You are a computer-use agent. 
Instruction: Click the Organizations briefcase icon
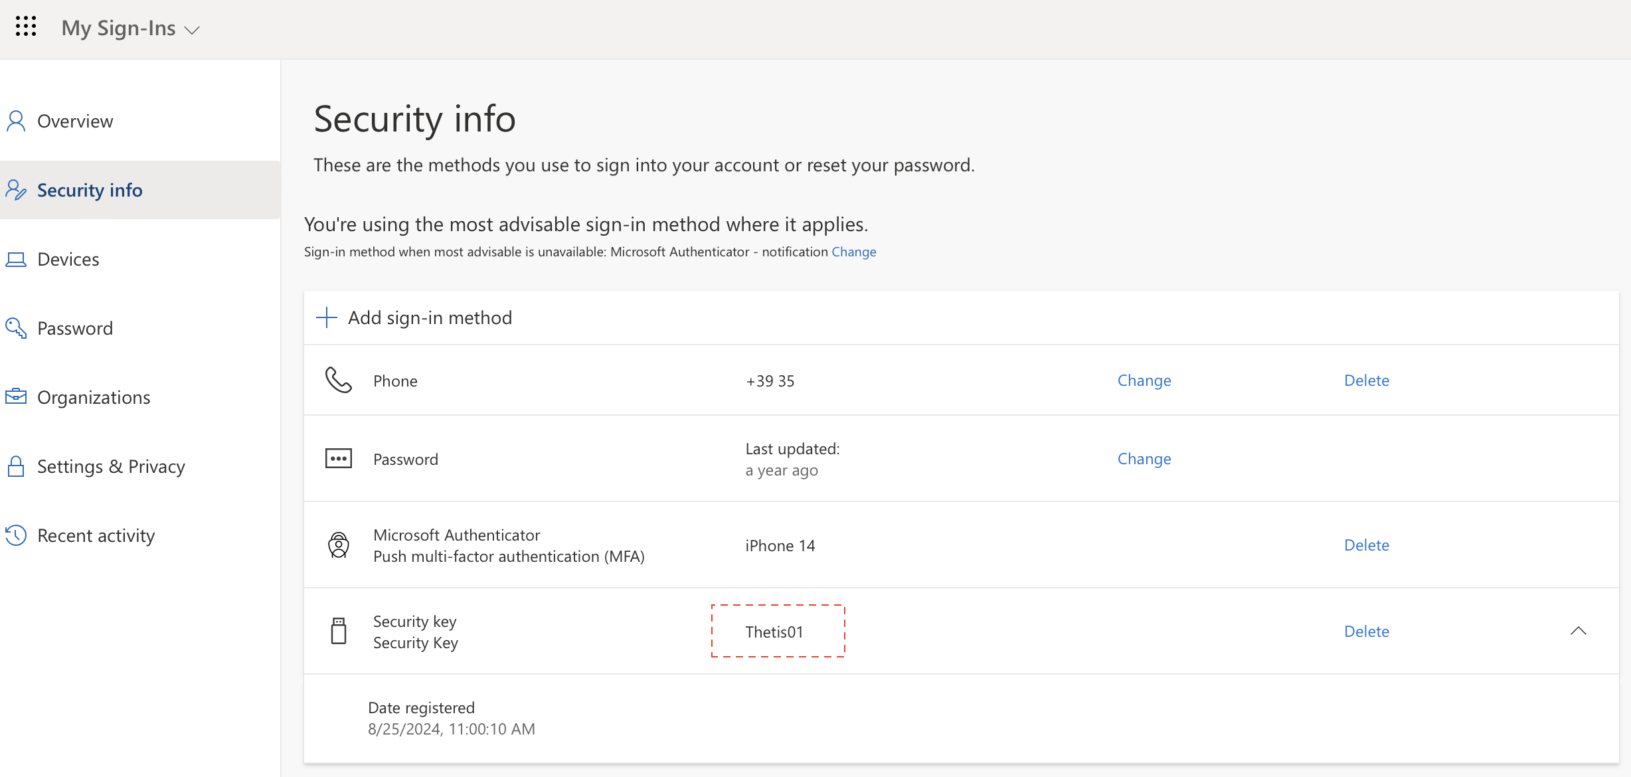click(16, 397)
